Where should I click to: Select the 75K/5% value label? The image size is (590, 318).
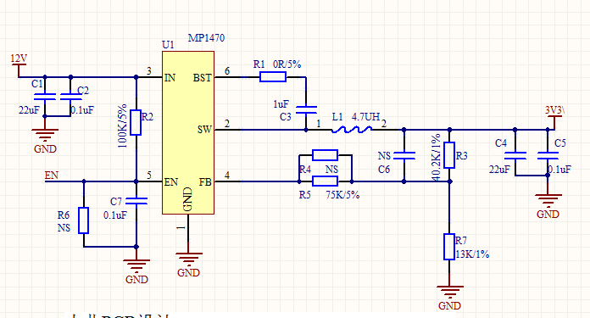342,195
